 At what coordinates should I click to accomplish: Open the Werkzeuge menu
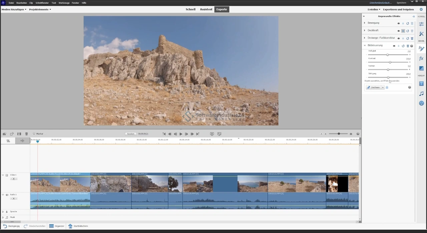[x=64, y=3]
